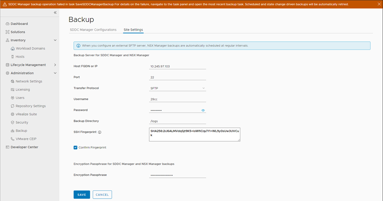Click the Developer Center icon
Viewport: 383px width, 201px height.
(x=7, y=147)
